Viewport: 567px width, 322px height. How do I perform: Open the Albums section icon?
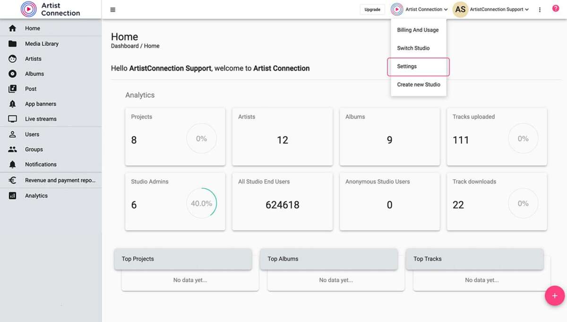(x=13, y=74)
